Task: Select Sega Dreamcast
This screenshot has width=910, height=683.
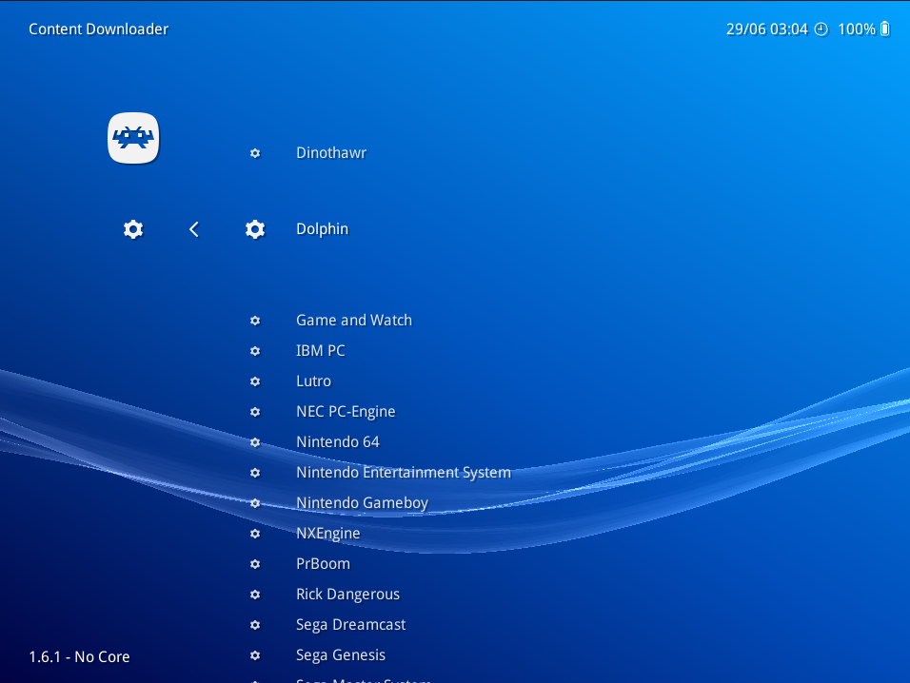Action: click(350, 624)
